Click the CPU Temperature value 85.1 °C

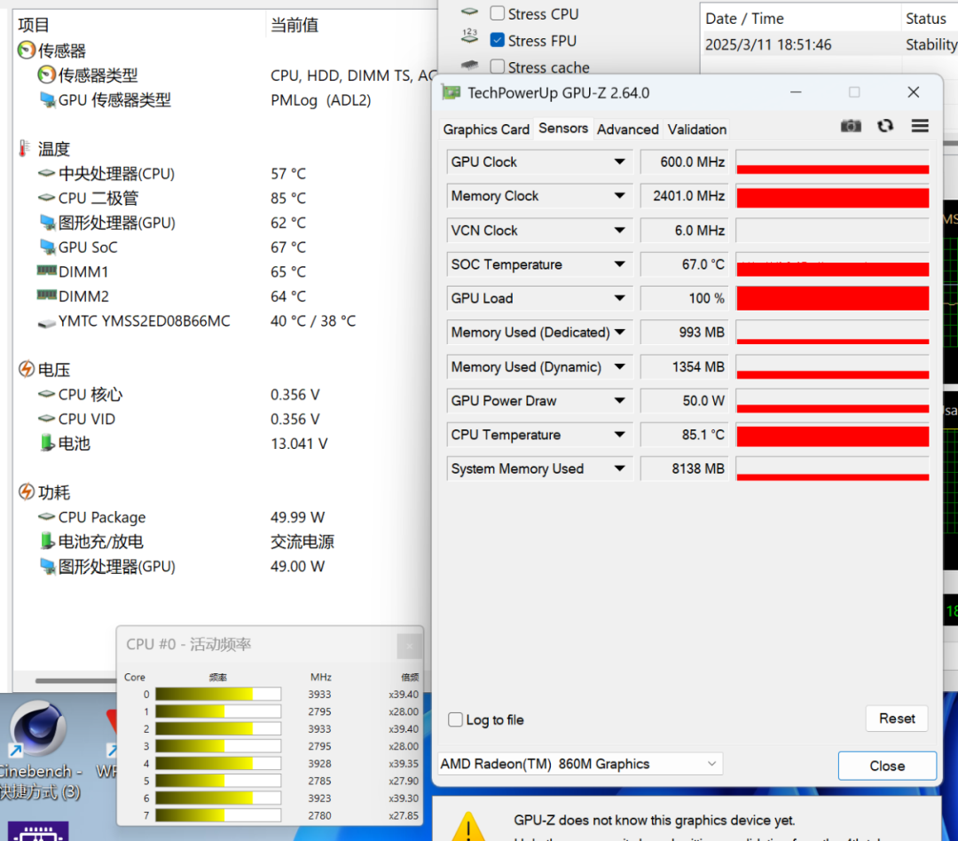(x=684, y=436)
